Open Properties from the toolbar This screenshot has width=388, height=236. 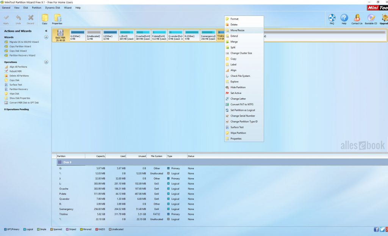[x=57, y=19]
